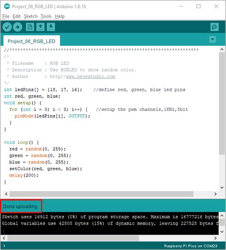Click the 'void loop()' line

coord(21,142)
